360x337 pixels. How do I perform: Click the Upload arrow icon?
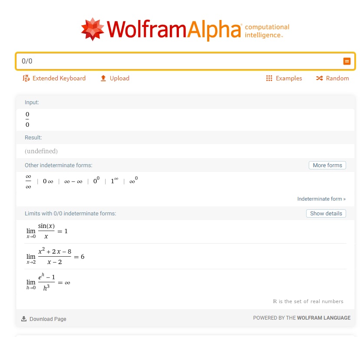(x=103, y=78)
